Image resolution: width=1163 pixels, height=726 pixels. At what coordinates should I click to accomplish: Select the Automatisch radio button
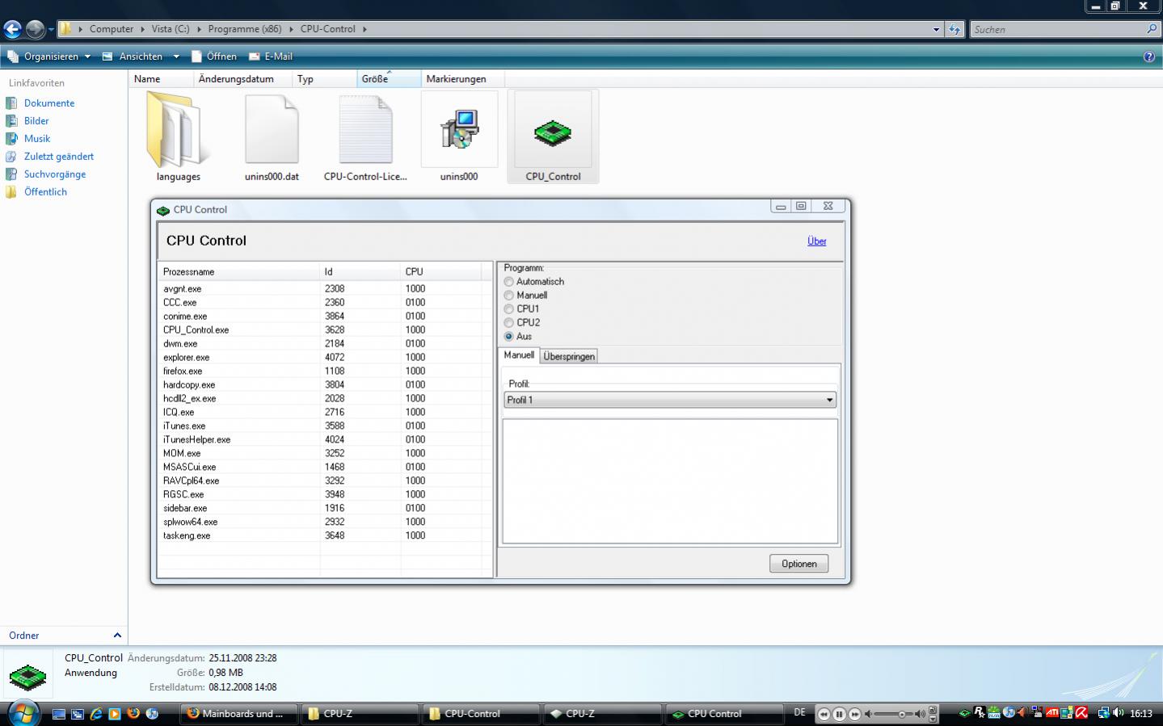point(508,282)
